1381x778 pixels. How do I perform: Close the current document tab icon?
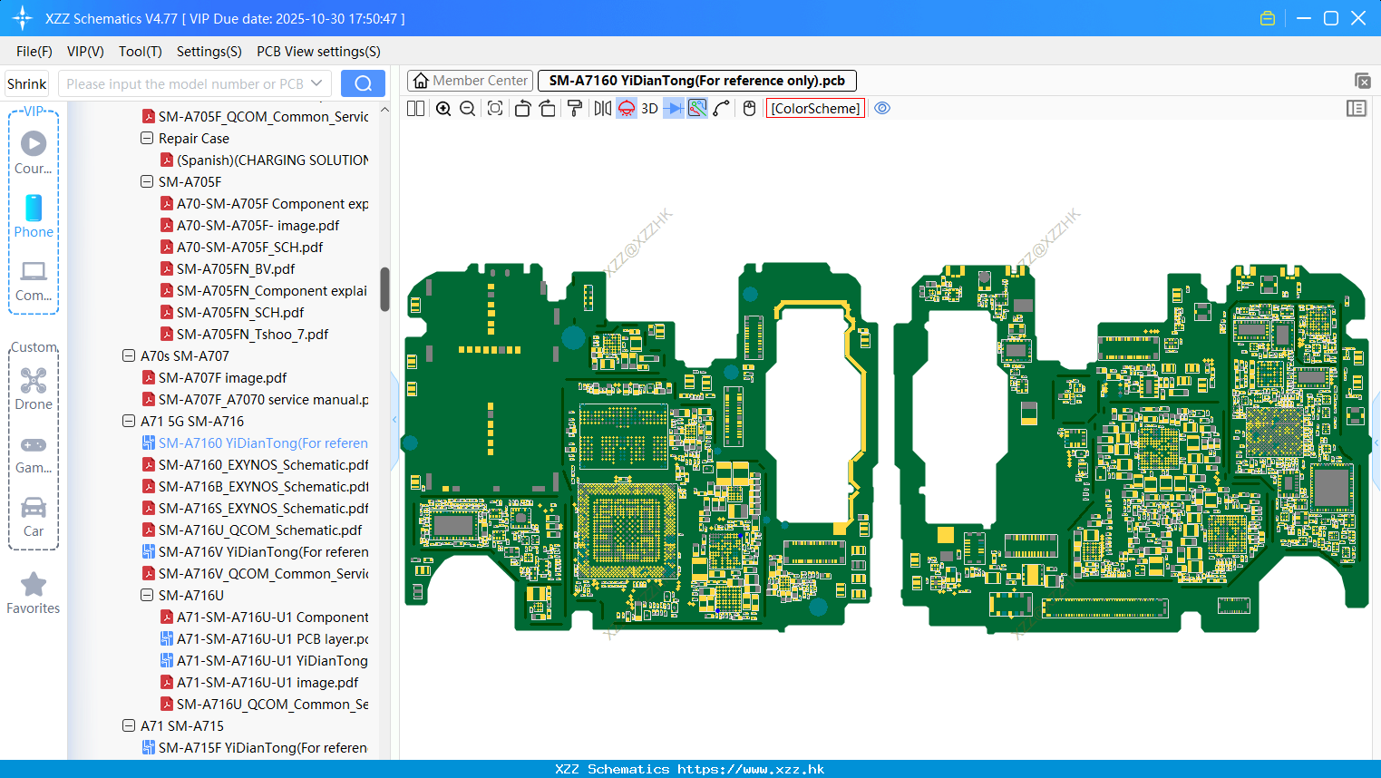pos(1362,82)
